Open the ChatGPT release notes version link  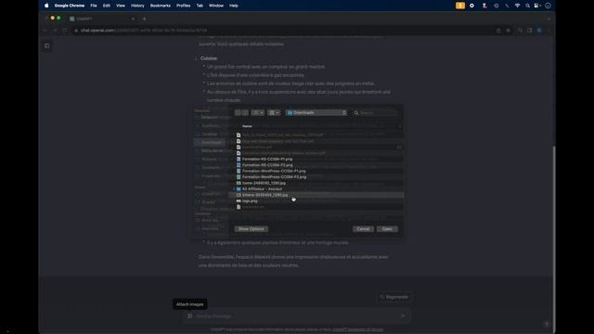pos(357,330)
